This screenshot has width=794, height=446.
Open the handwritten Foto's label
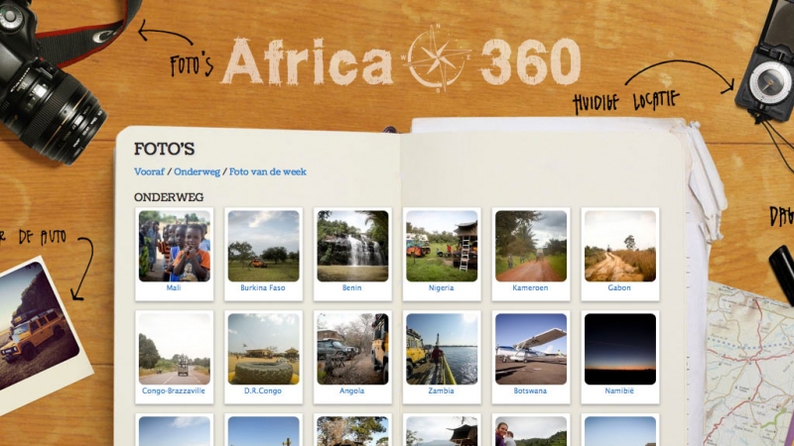(x=191, y=65)
